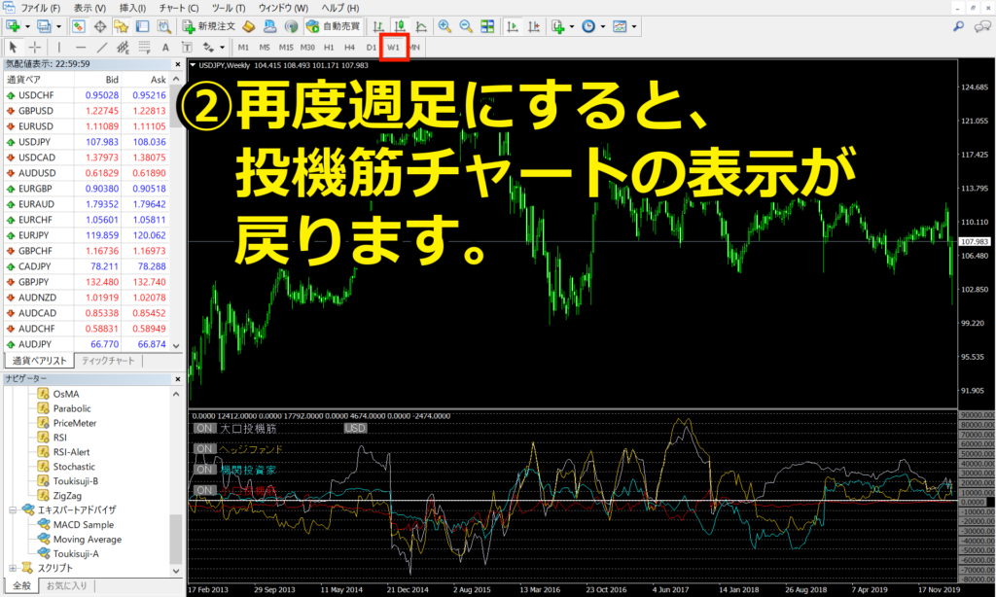Select the text label tool
996x597 pixels.
tap(165, 47)
